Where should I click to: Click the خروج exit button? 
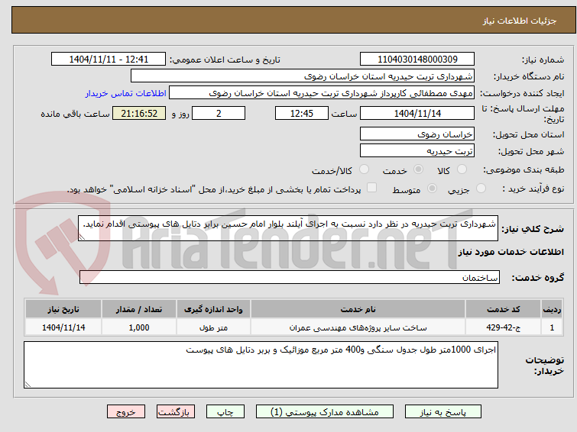click(x=126, y=412)
